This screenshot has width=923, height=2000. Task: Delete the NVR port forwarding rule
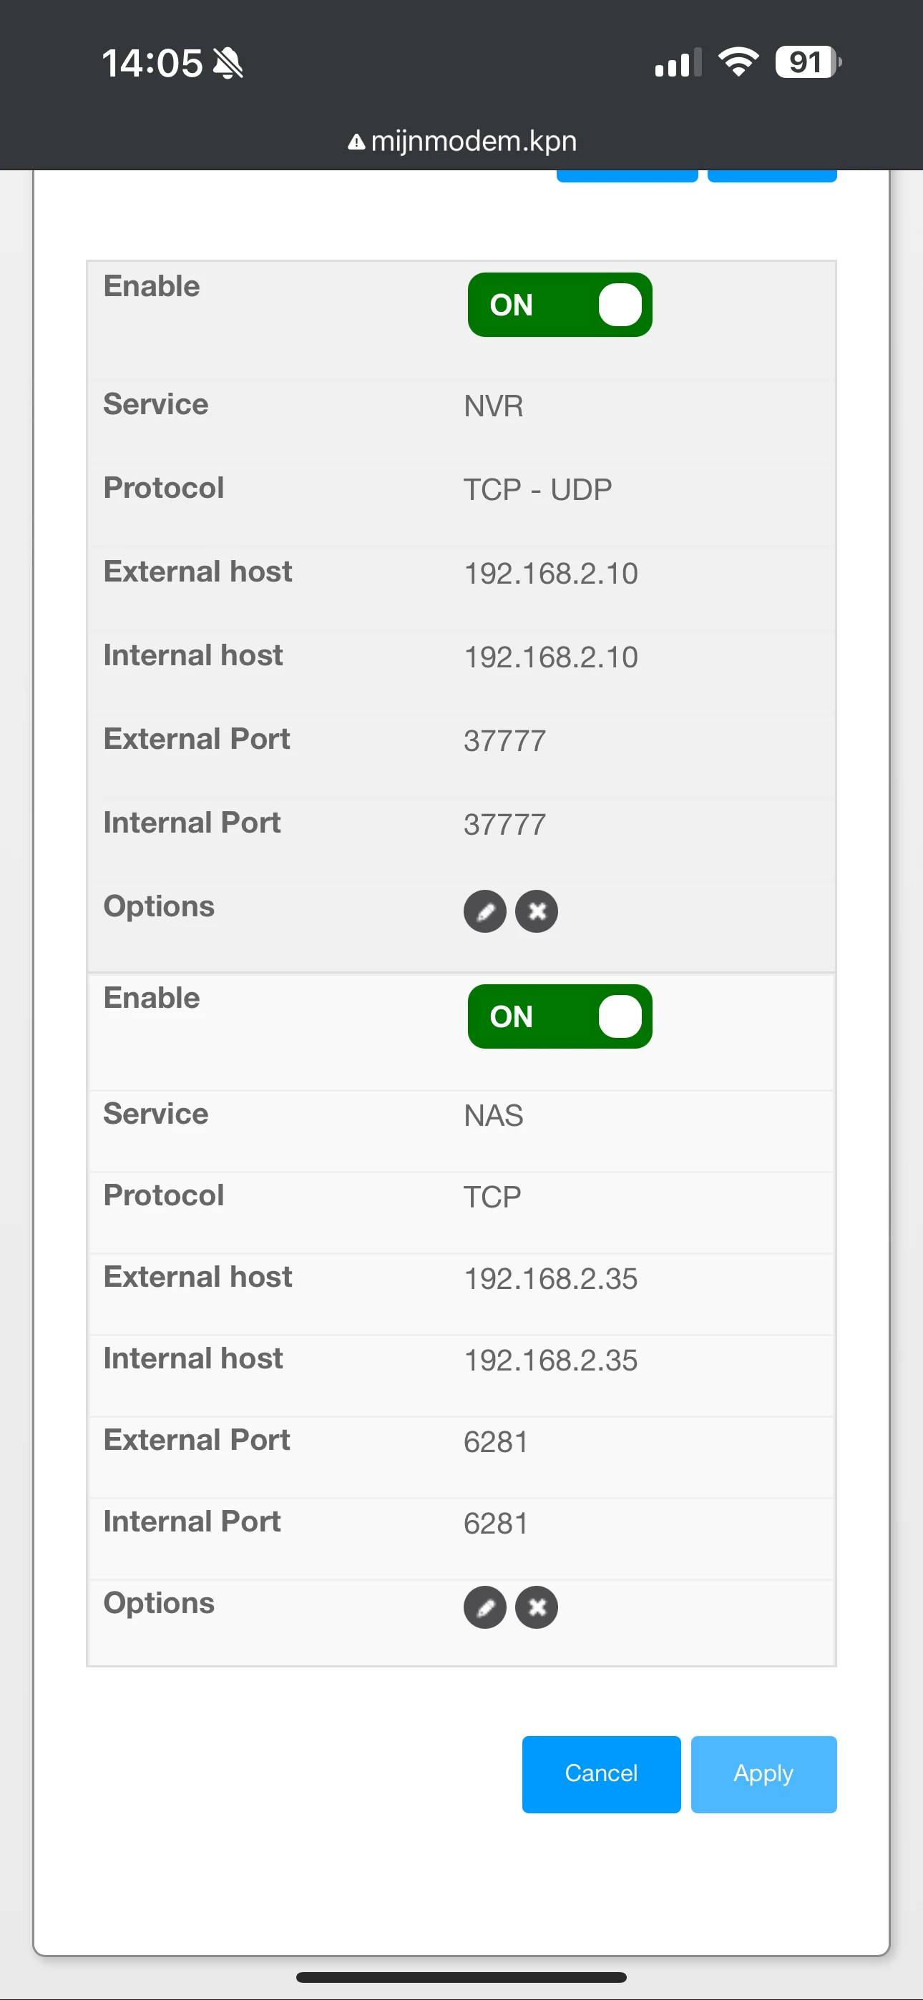click(537, 911)
